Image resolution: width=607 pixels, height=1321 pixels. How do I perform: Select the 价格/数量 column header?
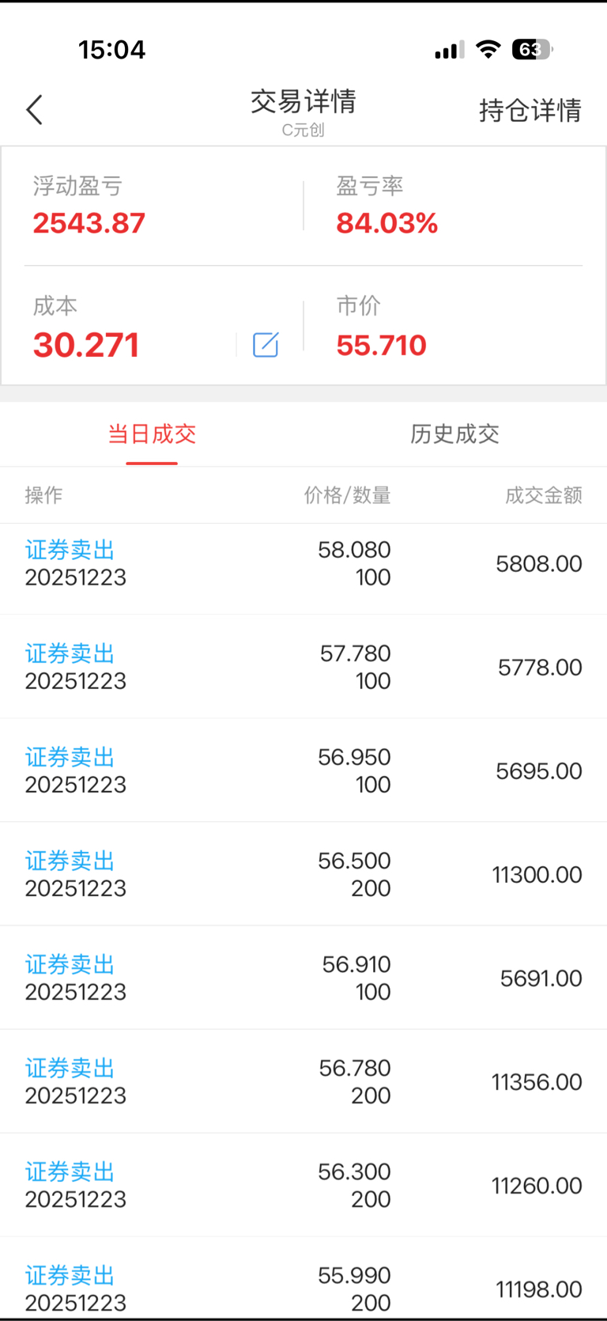pos(348,495)
